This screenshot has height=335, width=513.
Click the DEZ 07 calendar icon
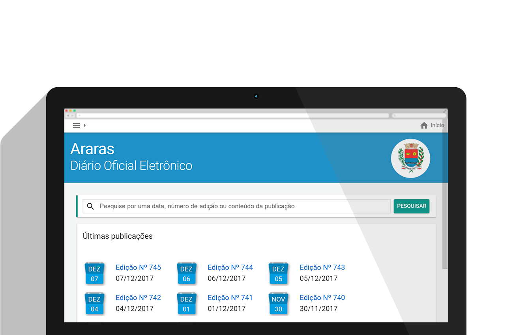pos(94,273)
